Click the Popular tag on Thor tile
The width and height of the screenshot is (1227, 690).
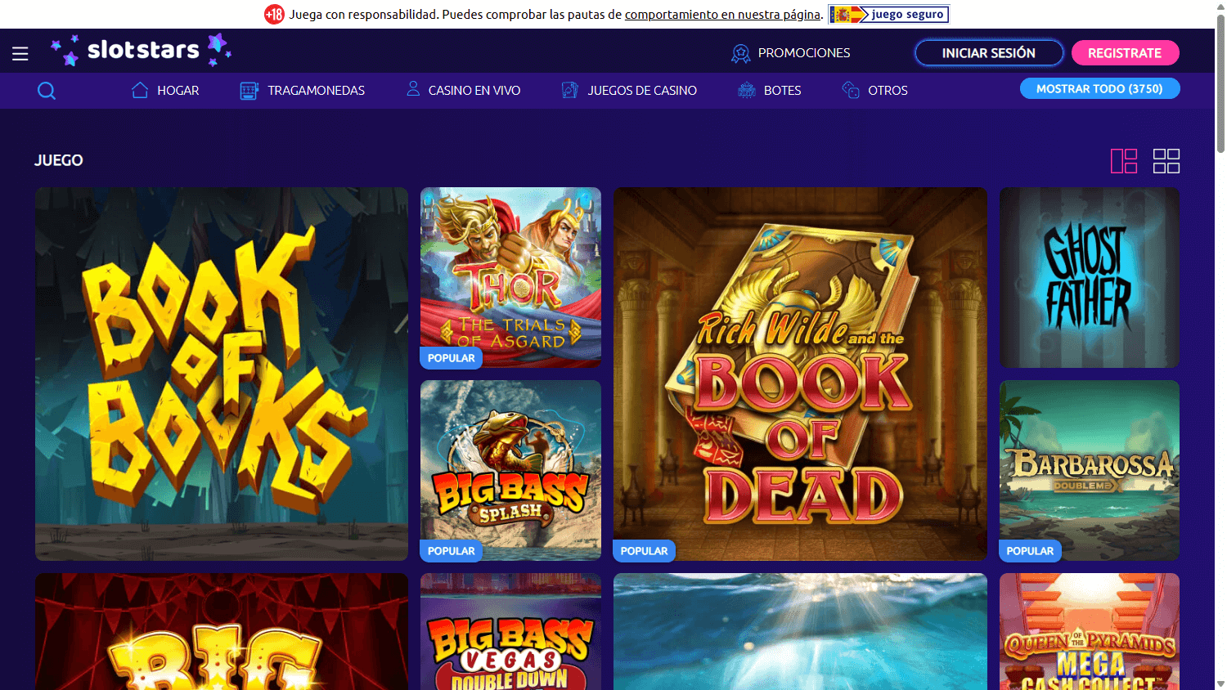tap(452, 358)
